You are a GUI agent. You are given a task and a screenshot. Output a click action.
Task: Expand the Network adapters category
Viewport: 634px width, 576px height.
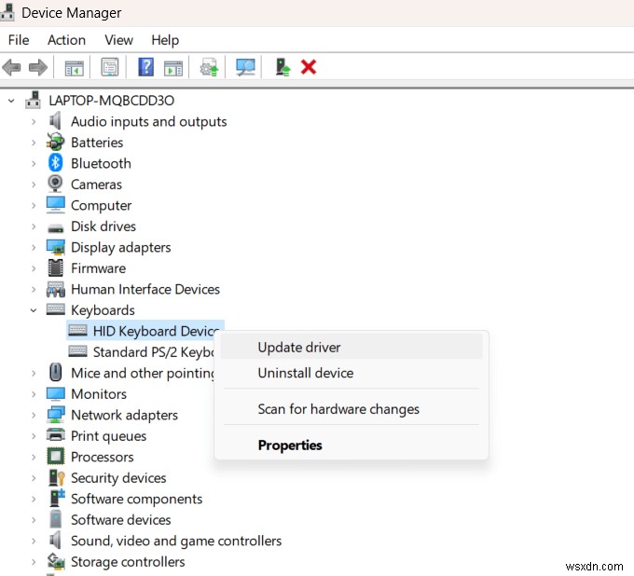coord(34,415)
